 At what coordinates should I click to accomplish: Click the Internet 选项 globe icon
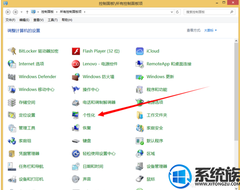click(12, 64)
